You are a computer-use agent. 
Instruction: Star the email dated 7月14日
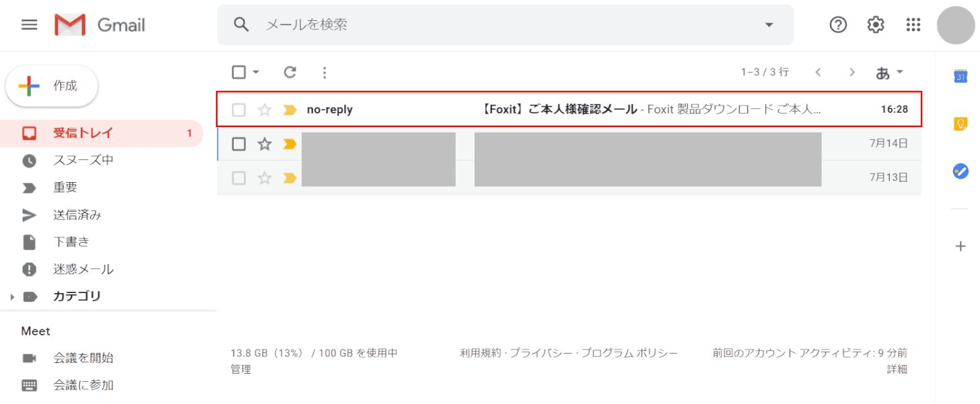pos(265,144)
